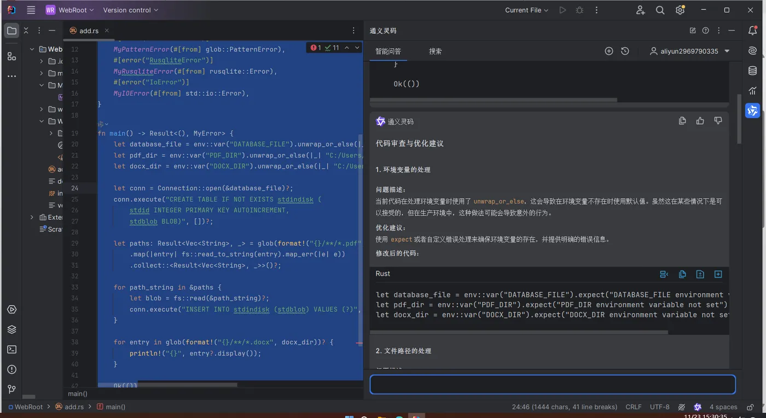766x418 pixels.
Task: Insert Rust snippet at cursor icon
Action: [x=664, y=274]
